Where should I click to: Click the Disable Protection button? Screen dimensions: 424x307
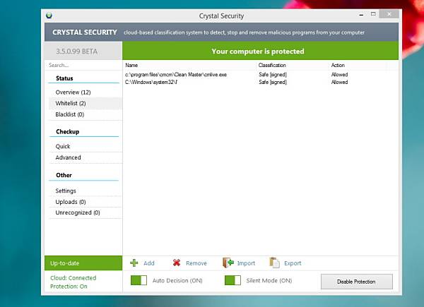[x=357, y=282]
